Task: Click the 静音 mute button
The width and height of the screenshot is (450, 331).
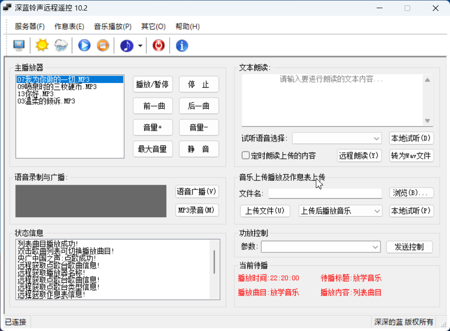Action: pos(198,149)
